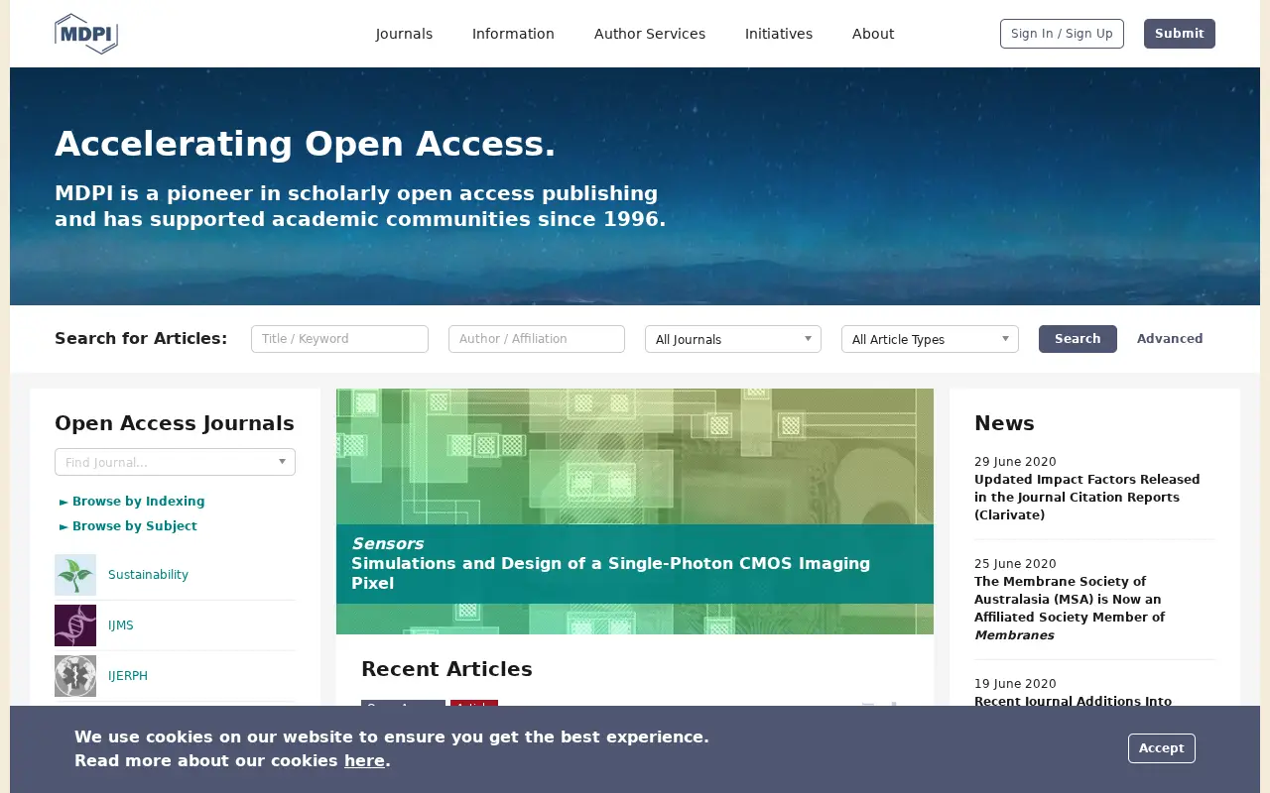Expand the All Article Types dropdown
This screenshot has width=1270, height=793.
click(930, 339)
